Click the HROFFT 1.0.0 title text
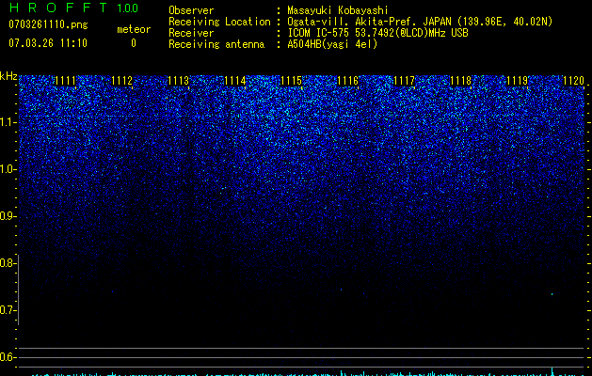This screenshot has width=592, height=376. tap(73, 8)
